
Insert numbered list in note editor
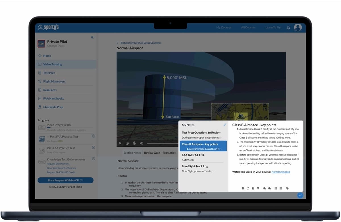(276, 188)
